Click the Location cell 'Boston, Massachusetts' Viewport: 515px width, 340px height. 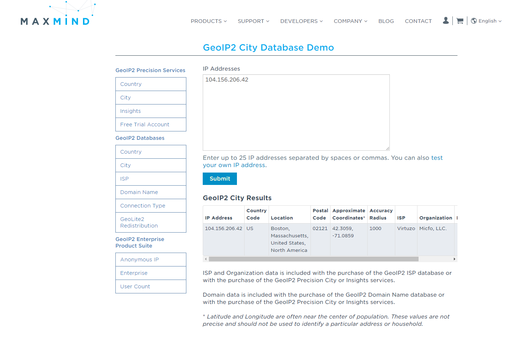[x=289, y=240]
